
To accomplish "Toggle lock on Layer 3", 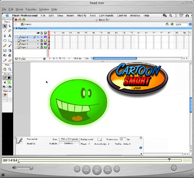I will (x=42, y=41).
